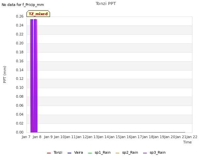This screenshot has width=212, height=159.
Task: Click the 0.20 y-axis tick label
Action: [x=20, y=43]
